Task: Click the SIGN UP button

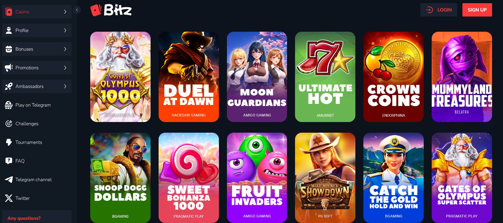Action: 477,10
